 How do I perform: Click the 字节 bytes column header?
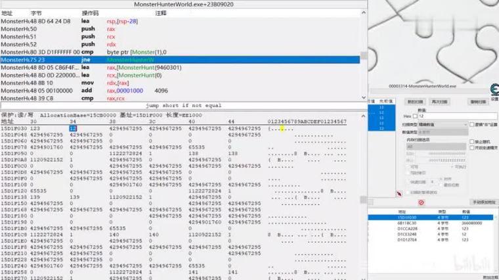point(36,13)
